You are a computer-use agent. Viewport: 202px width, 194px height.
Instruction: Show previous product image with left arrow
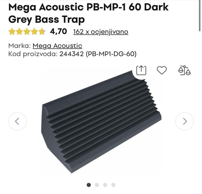[17, 121]
